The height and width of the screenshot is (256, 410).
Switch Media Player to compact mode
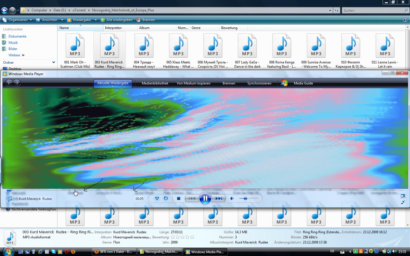pos(403,202)
